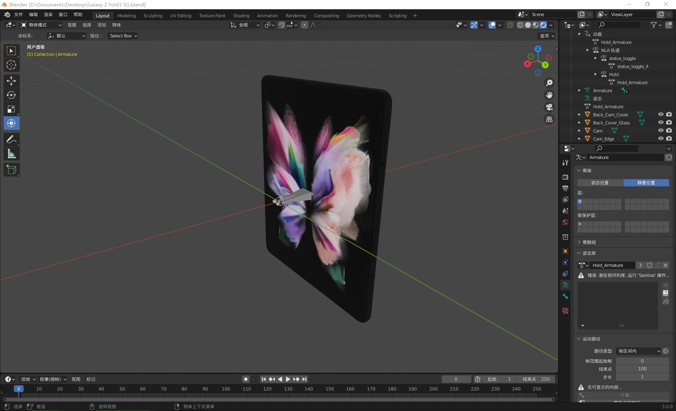Open the 文件 File menu

tap(19, 14)
